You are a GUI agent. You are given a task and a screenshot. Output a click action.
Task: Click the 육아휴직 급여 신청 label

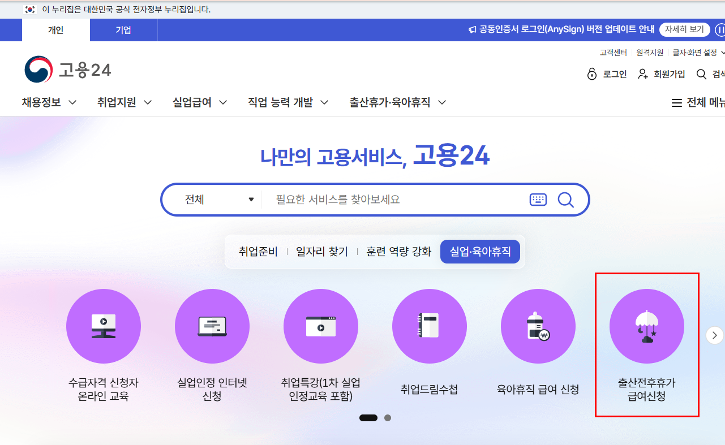point(538,390)
